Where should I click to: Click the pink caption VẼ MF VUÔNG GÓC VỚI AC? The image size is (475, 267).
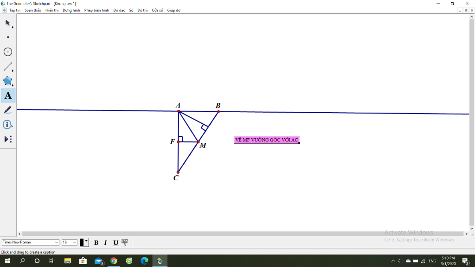(x=267, y=140)
